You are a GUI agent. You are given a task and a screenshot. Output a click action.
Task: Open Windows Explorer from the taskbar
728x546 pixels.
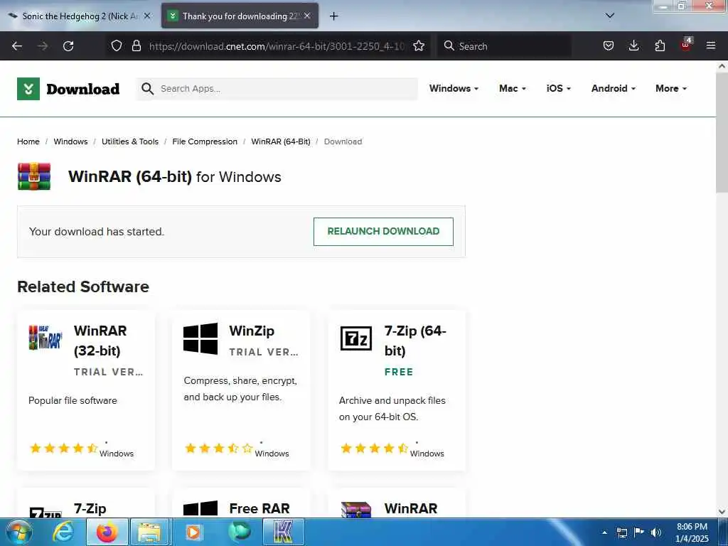tap(149, 532)
